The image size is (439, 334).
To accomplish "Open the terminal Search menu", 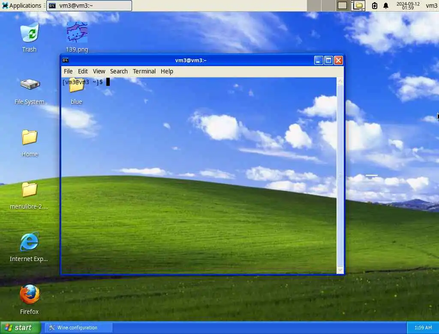I will pyautogui.click(x=119, y=71).
